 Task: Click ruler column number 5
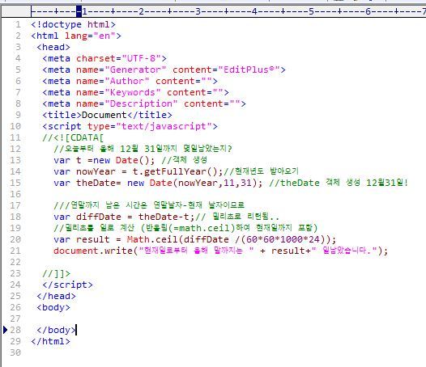coord(311,11)
